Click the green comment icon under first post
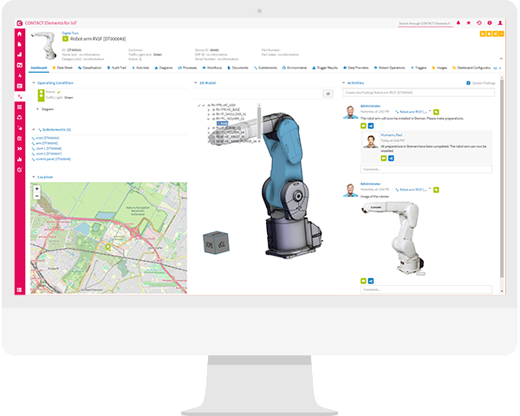The height and width of the screenshot is (416, 520). point(363,126)
